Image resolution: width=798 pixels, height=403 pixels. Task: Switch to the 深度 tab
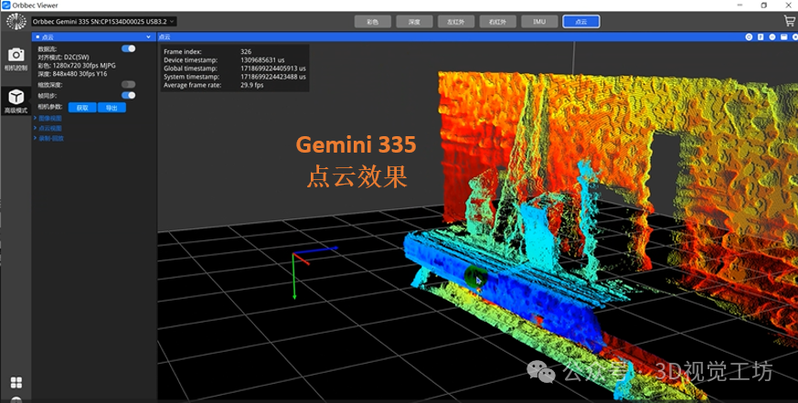point(414,21)
